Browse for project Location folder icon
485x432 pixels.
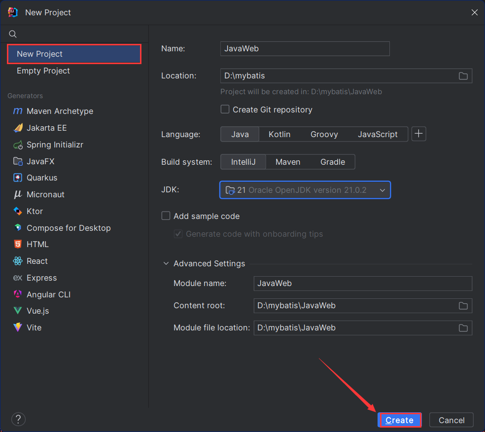463,75
